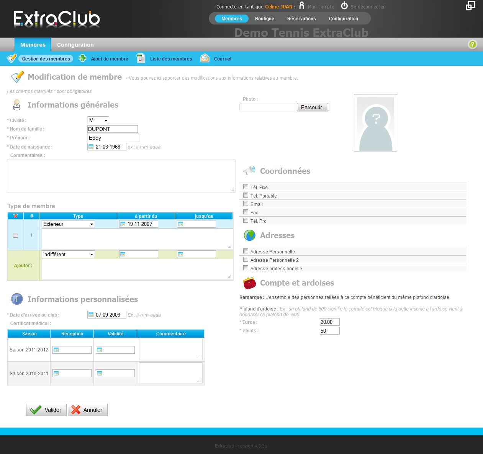Screen dimensions: 483x454
Task: Enable the Tél. Portable checkbox
Action: [246, 195]
